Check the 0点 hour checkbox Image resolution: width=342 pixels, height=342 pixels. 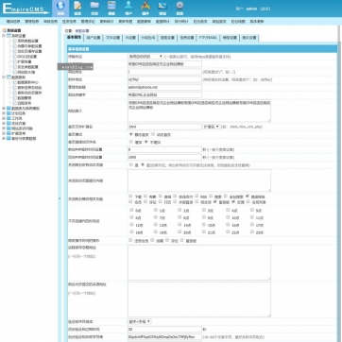(131, 210)
